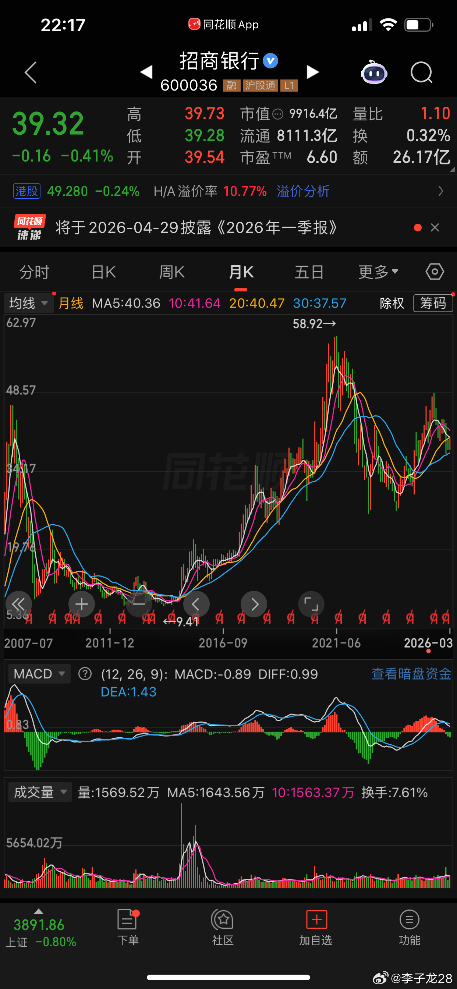Open the 2026年一季报 disclosure notice
This screenshot has height=989, width=457.
pyautogui.click(x=196, y=228)
